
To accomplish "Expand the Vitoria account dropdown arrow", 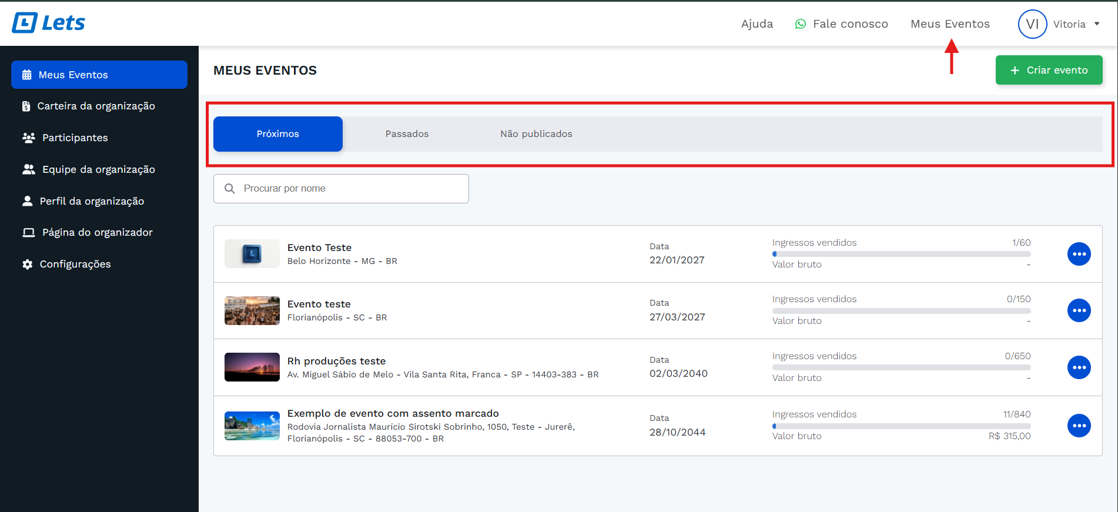I will 1097,24.
